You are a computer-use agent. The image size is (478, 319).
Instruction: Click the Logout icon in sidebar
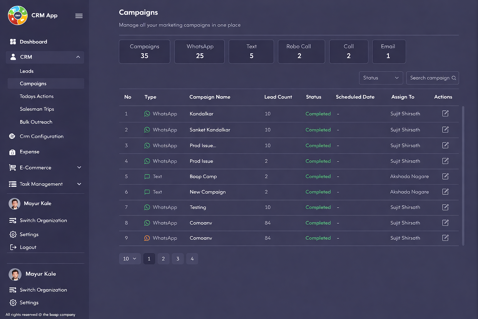13,247
